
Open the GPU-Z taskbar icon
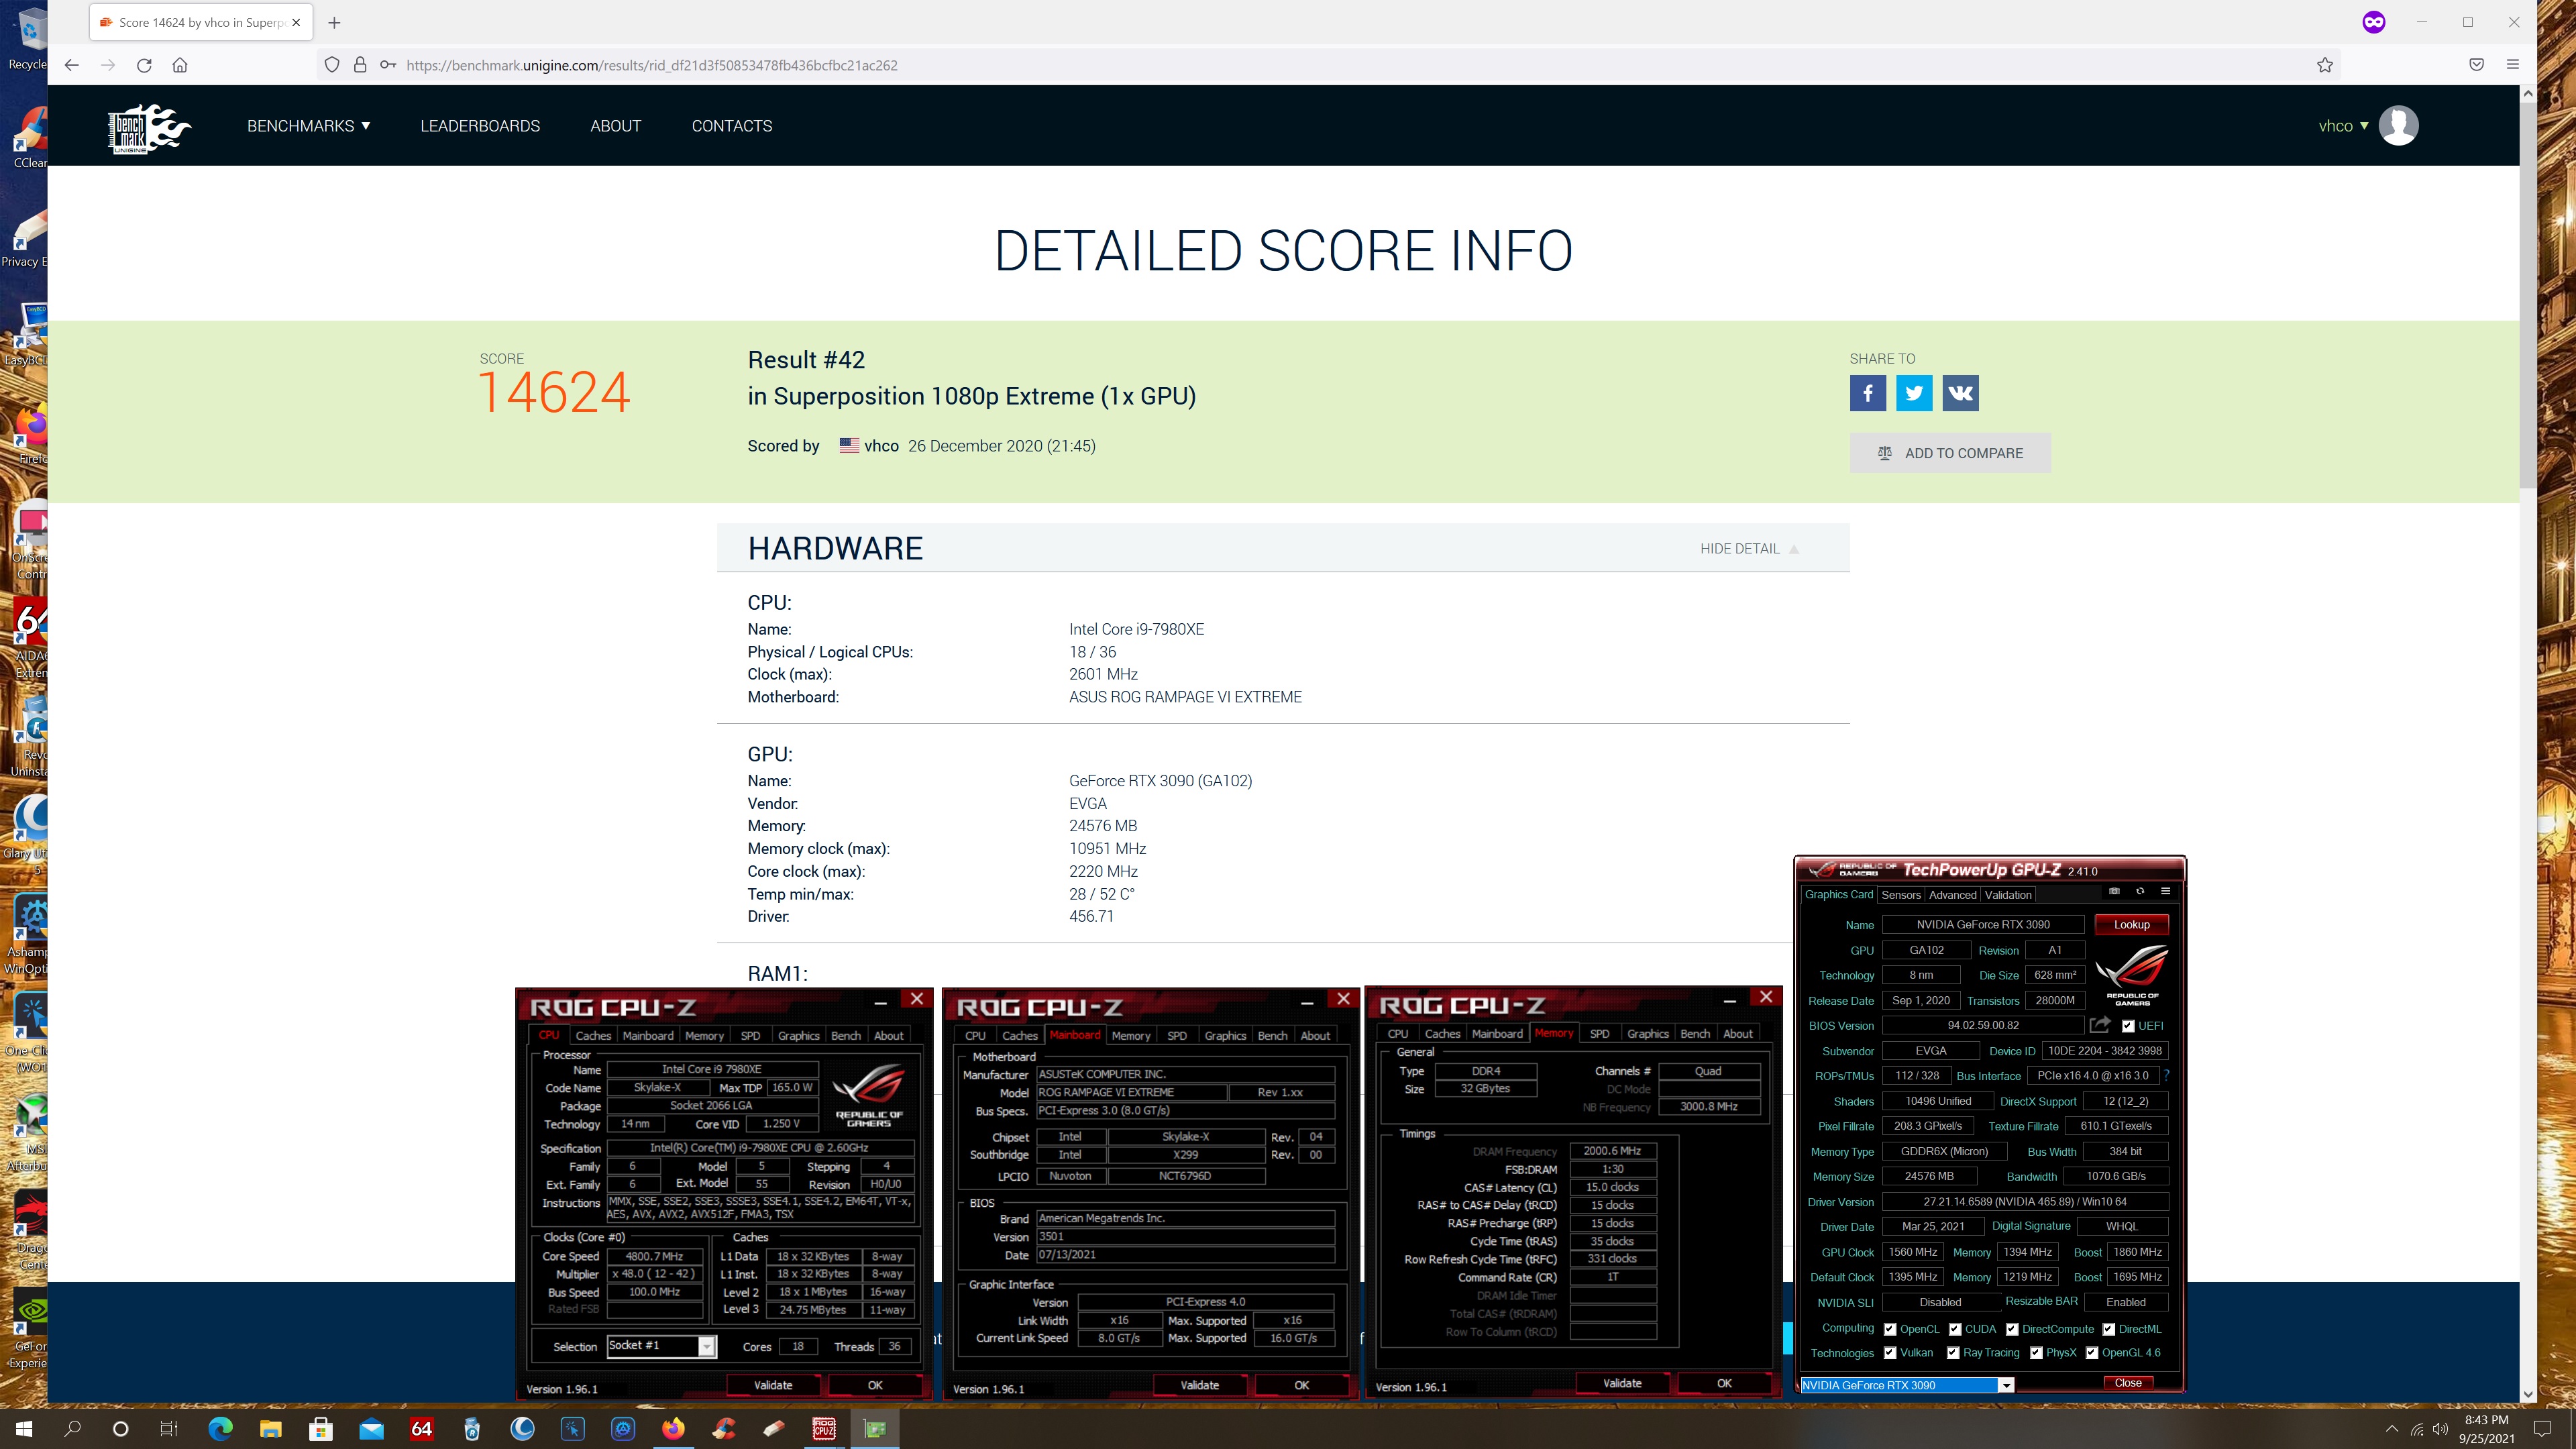tap(875, 1429)
